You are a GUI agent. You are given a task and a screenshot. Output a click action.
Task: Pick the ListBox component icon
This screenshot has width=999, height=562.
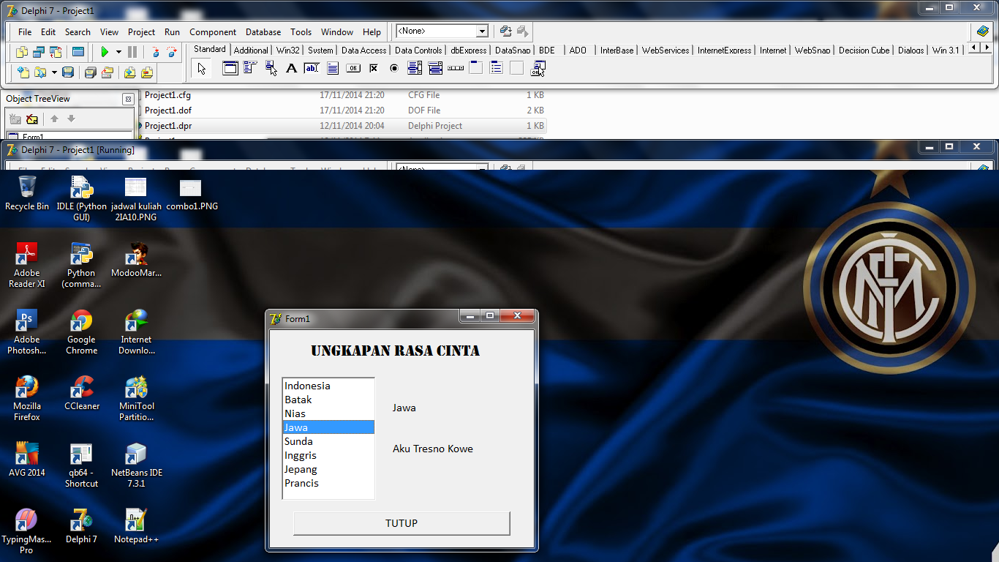click(x=415, y=68)
